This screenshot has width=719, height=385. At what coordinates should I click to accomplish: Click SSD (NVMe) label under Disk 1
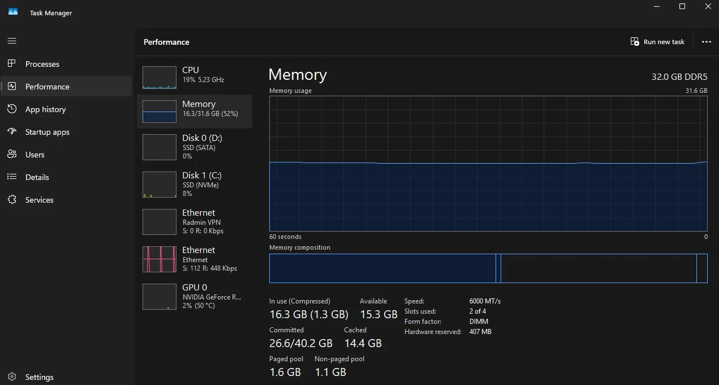(201, 185)
